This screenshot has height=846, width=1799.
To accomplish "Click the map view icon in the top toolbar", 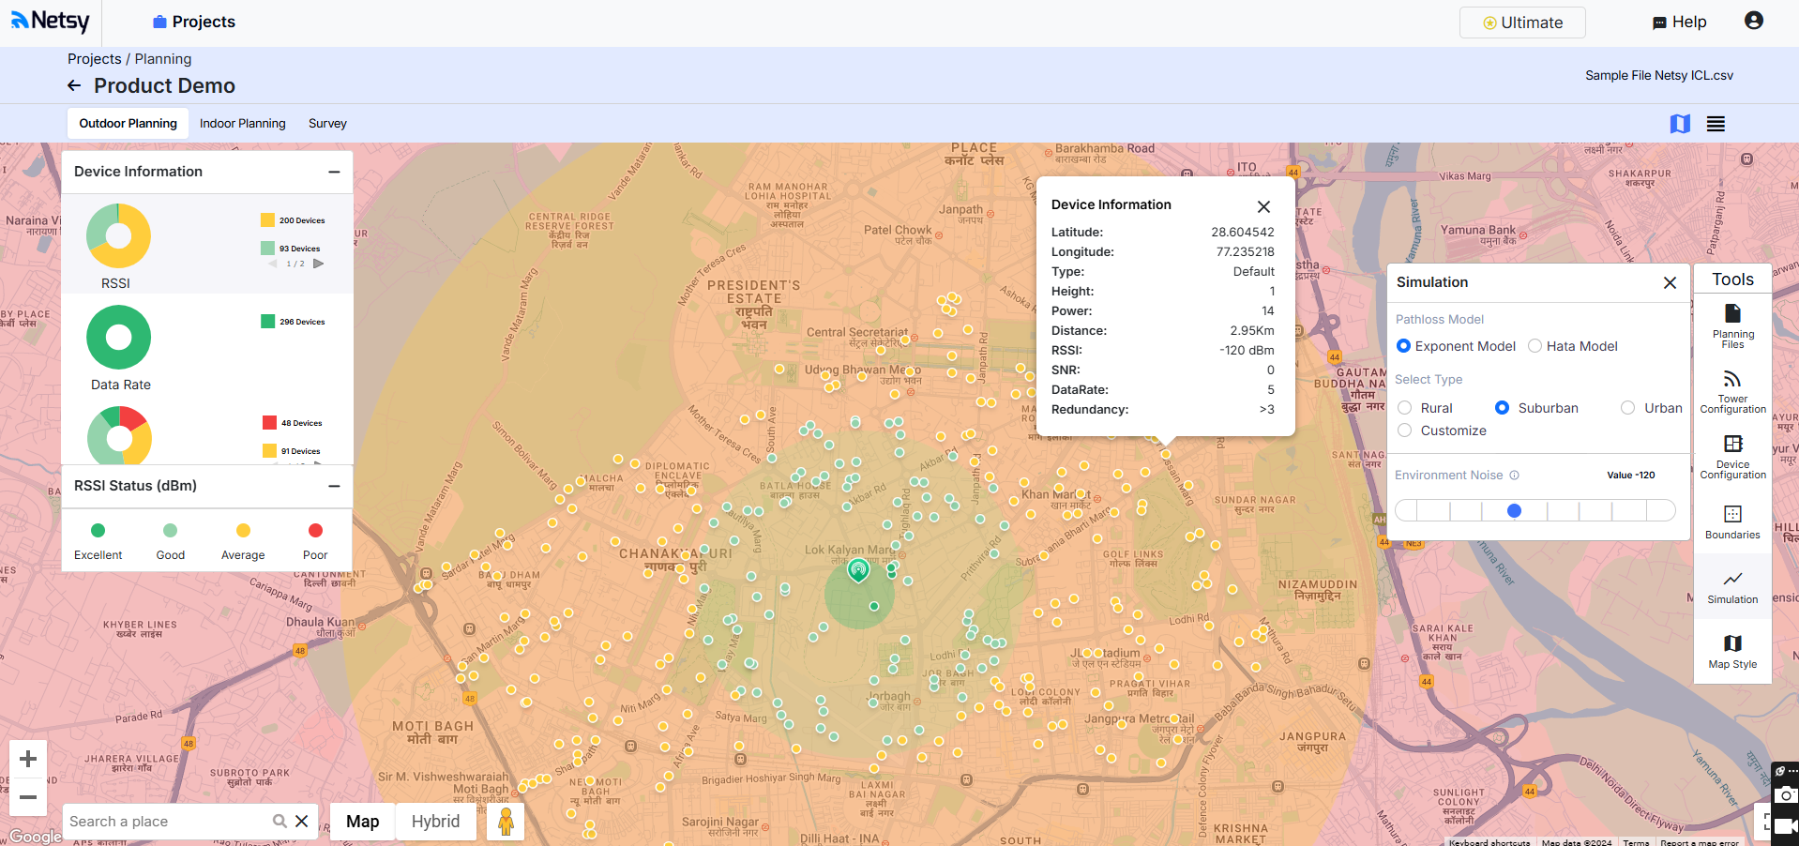I will coord(1680,123).
